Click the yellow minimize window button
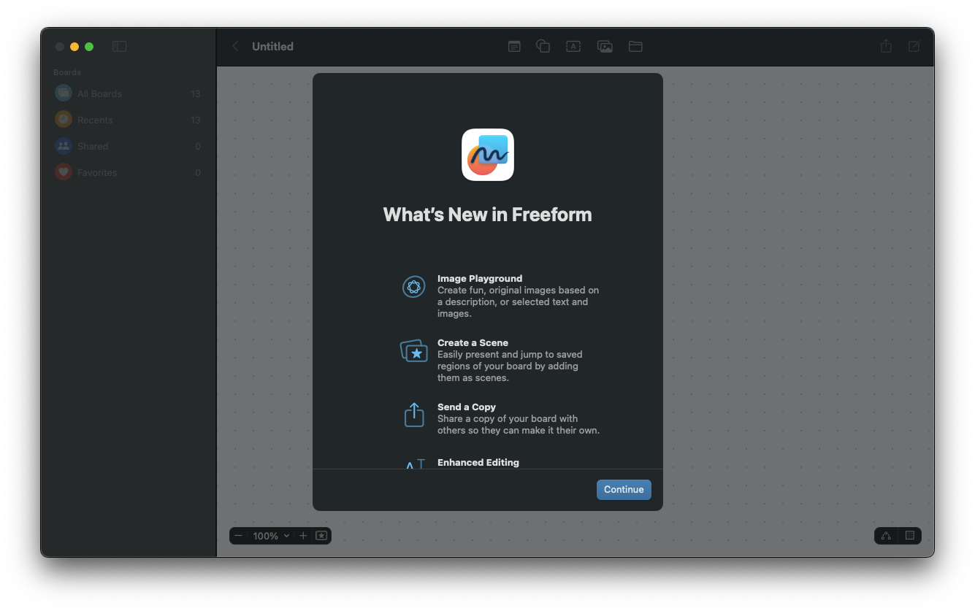 click(74, 47)
